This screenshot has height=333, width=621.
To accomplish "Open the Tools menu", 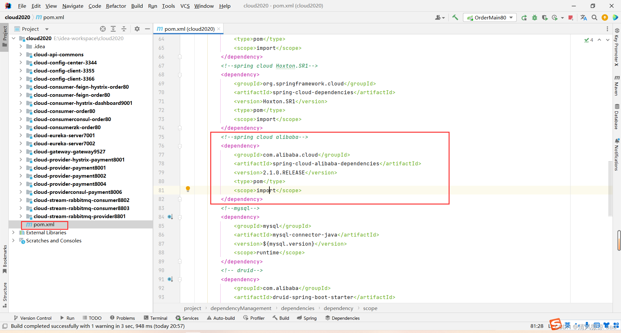I will click(168, 6).
